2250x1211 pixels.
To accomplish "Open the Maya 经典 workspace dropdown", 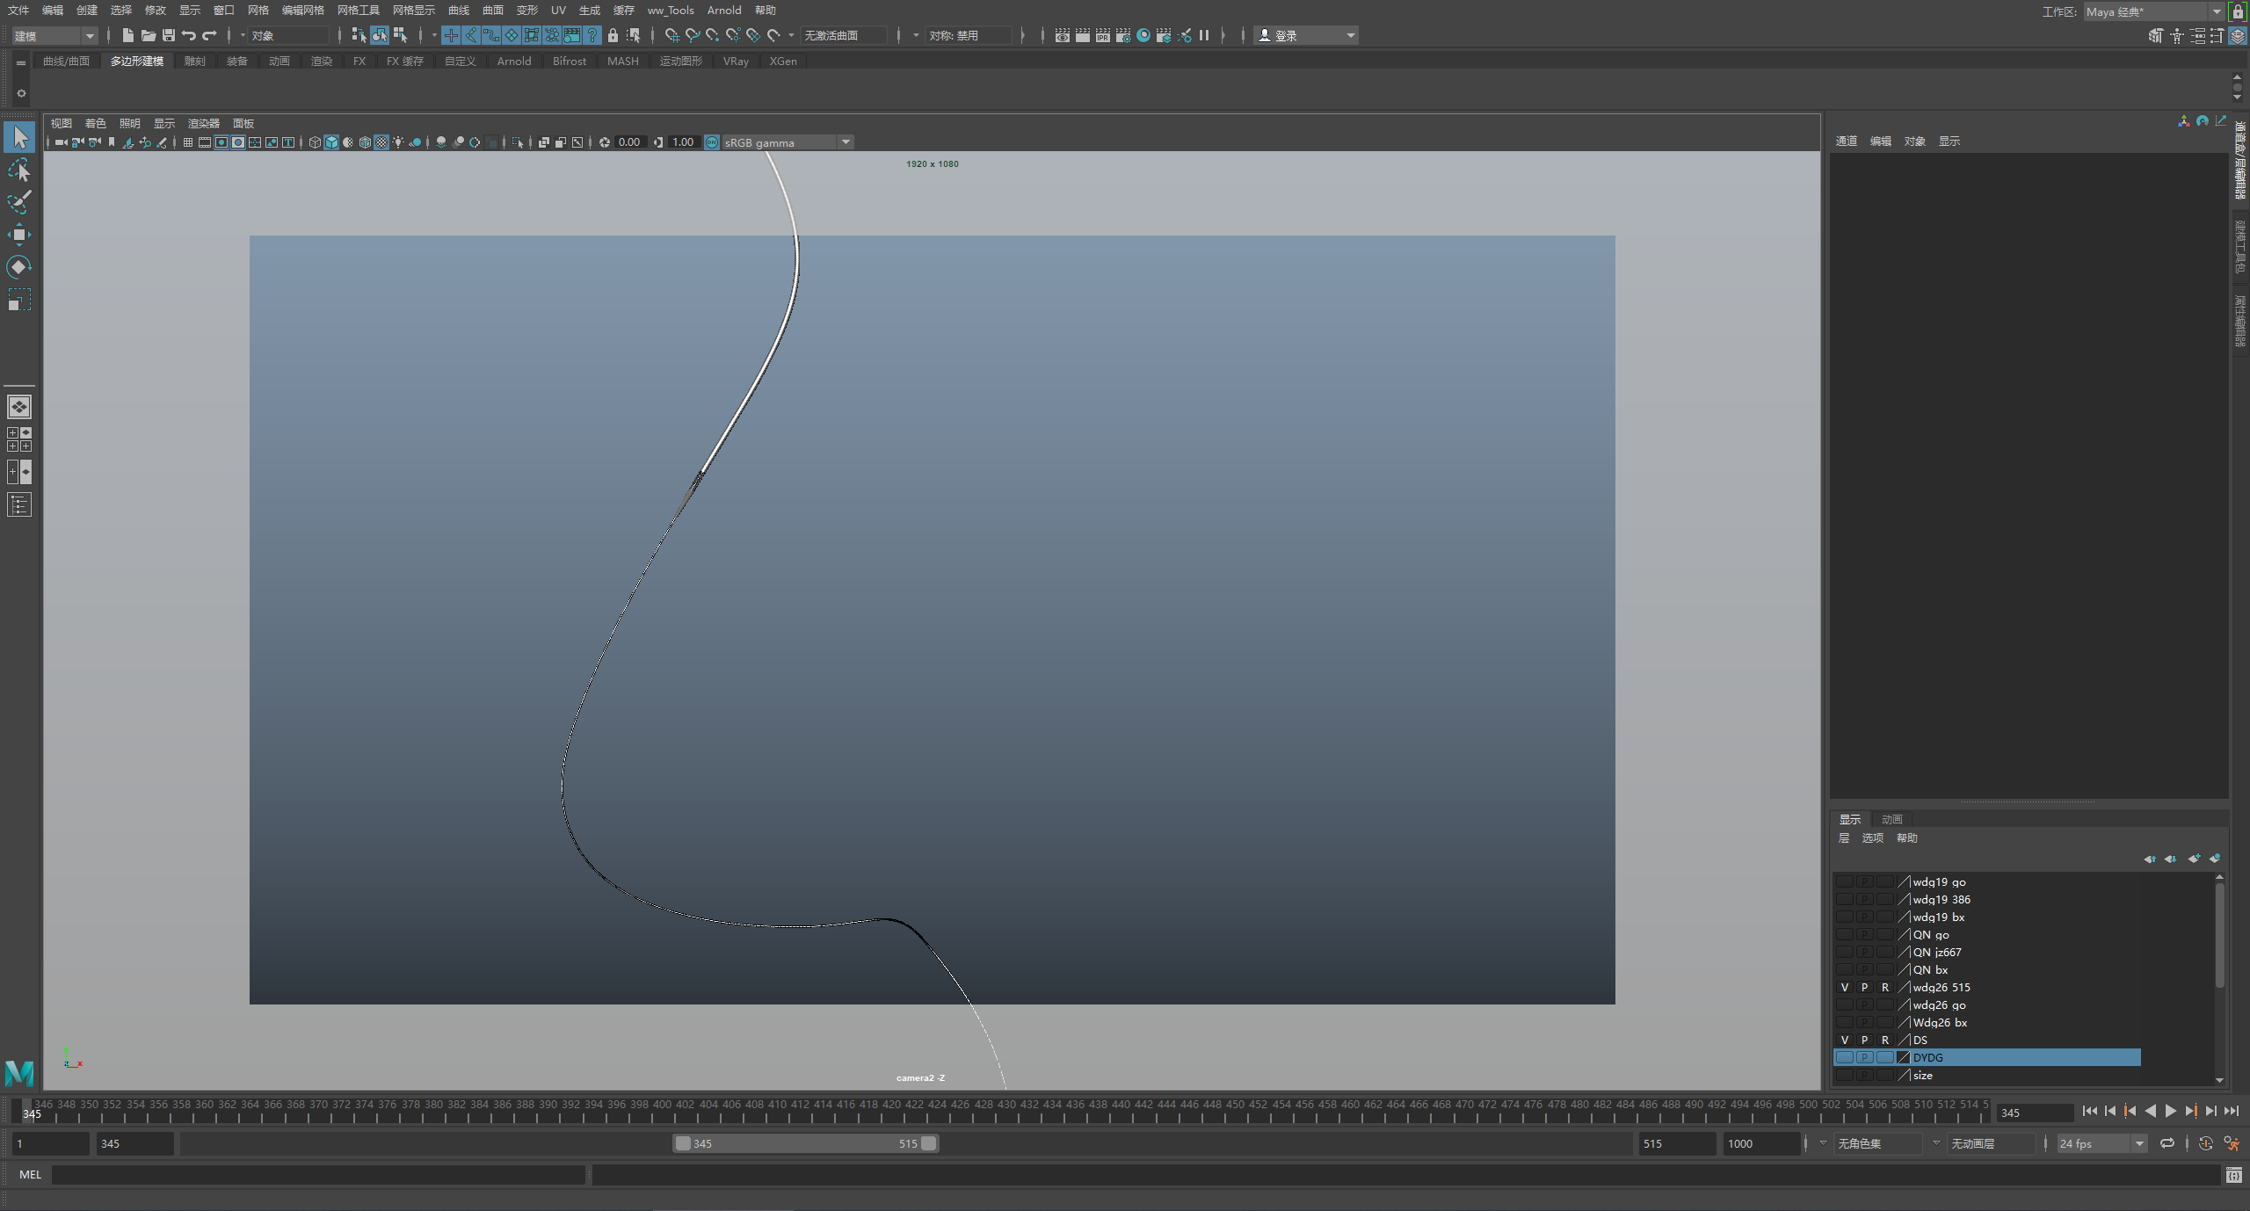I will point(2153,11).
